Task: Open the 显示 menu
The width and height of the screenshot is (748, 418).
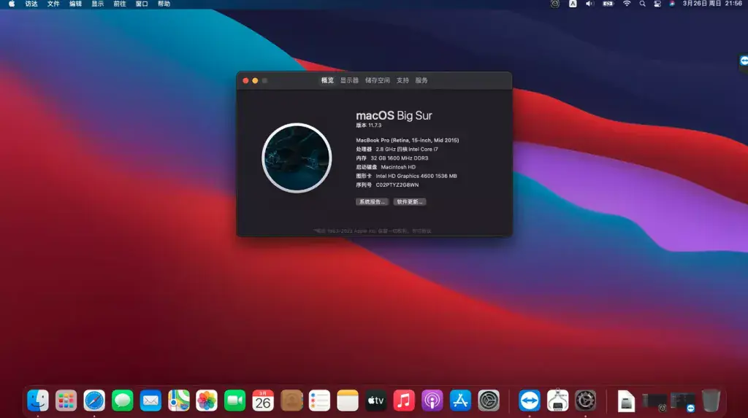Action: coord(98,4)
